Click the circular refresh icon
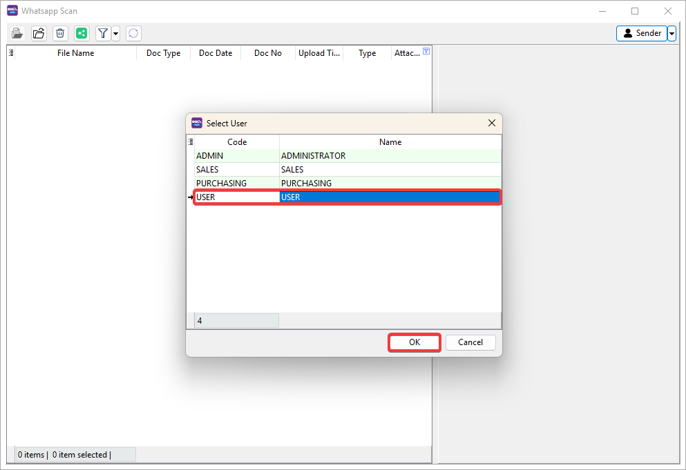The height and width of the screenshot is (470, 686). pos(133,33)
